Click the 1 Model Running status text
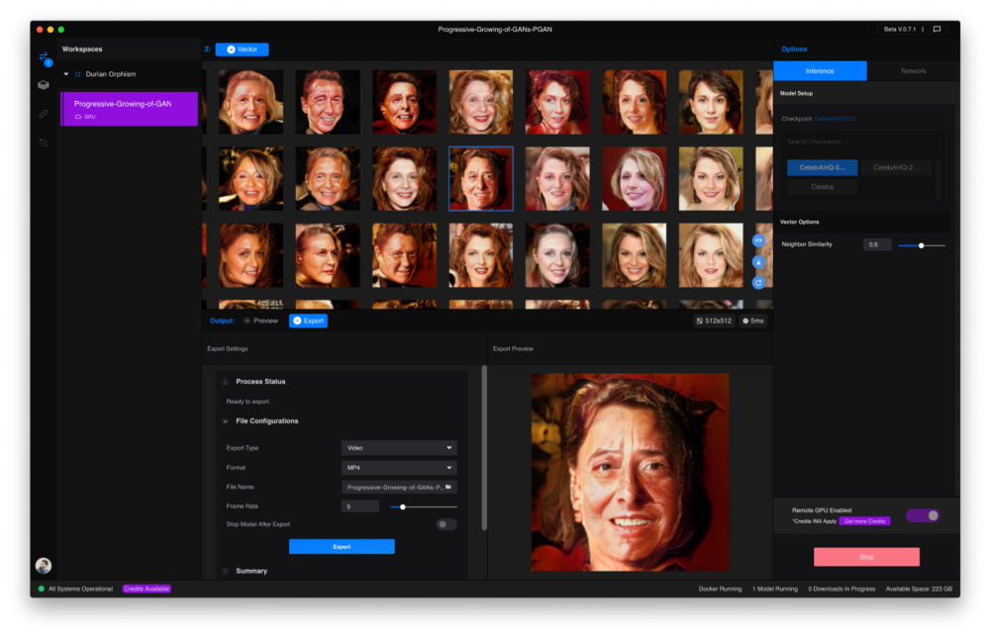This screenshot has width=990, height=637. (775, 589)
